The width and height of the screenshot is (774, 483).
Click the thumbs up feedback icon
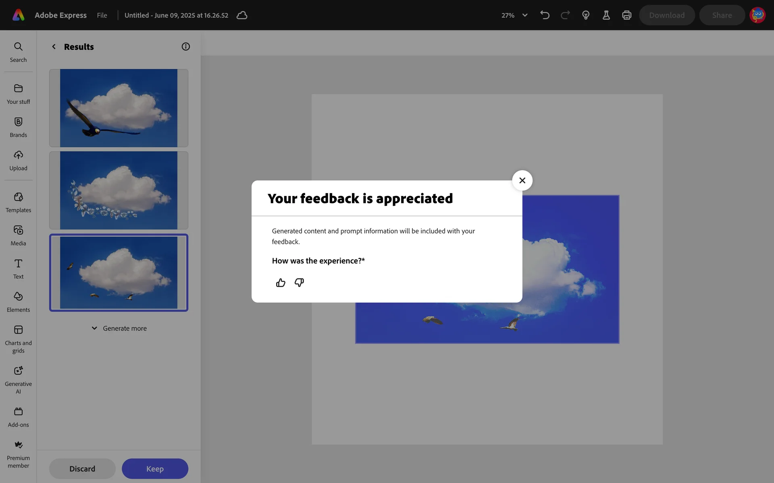[x=281, y=283]
